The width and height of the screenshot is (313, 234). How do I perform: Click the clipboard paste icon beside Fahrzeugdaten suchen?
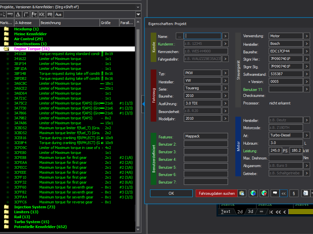242,193
